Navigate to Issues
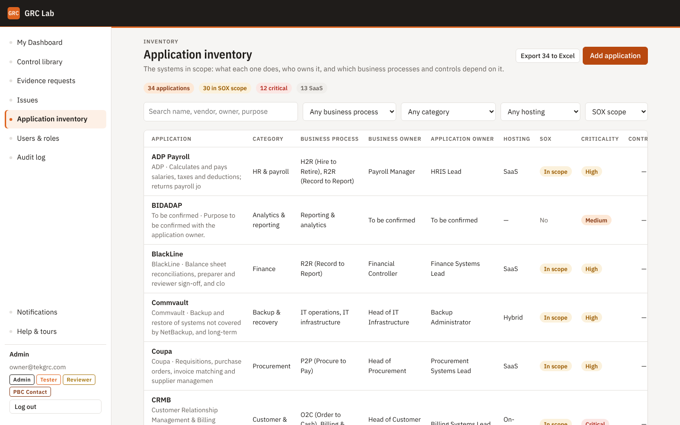Image resolution: width=680 pixels, height=425 pixels. pyautogui.click(x=55, y=100)
